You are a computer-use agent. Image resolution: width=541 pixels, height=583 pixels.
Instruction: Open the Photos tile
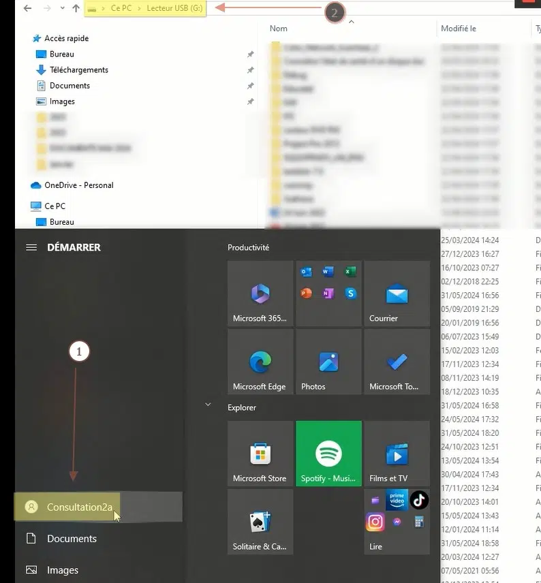click(x=328, y=362)
